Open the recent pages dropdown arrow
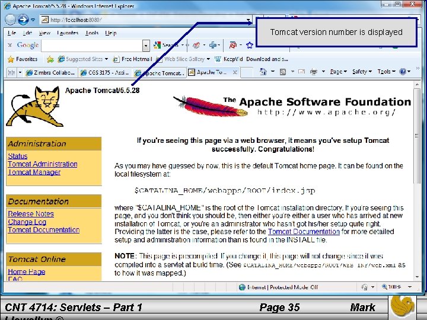 pyautogui.click(x=33, y=20)
